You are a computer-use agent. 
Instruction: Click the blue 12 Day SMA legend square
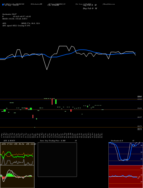click(3, 5)
